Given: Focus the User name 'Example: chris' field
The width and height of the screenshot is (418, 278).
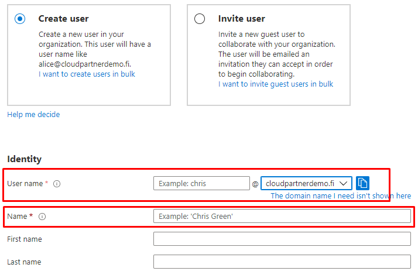Looking at the screenshot, I should [201, 183].
